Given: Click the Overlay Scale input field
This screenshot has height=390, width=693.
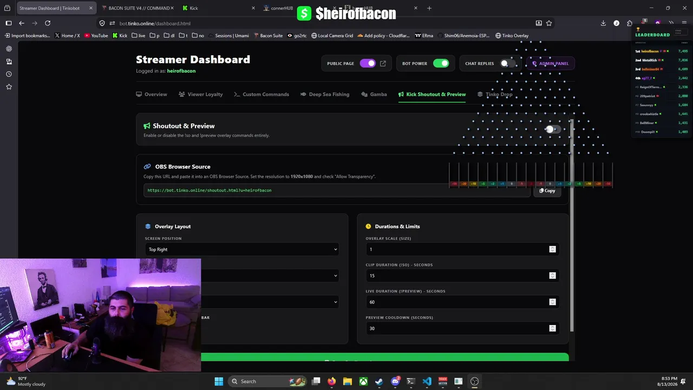Looking at the screenshot, I should pos(463,249).
